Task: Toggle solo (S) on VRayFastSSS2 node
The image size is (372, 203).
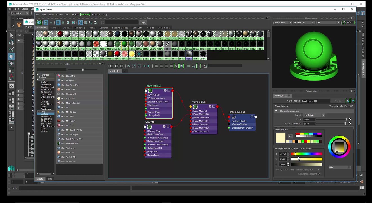Action: [x=165, y=91]
